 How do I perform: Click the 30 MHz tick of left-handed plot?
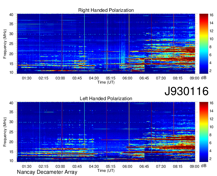[x=11, y=122]
